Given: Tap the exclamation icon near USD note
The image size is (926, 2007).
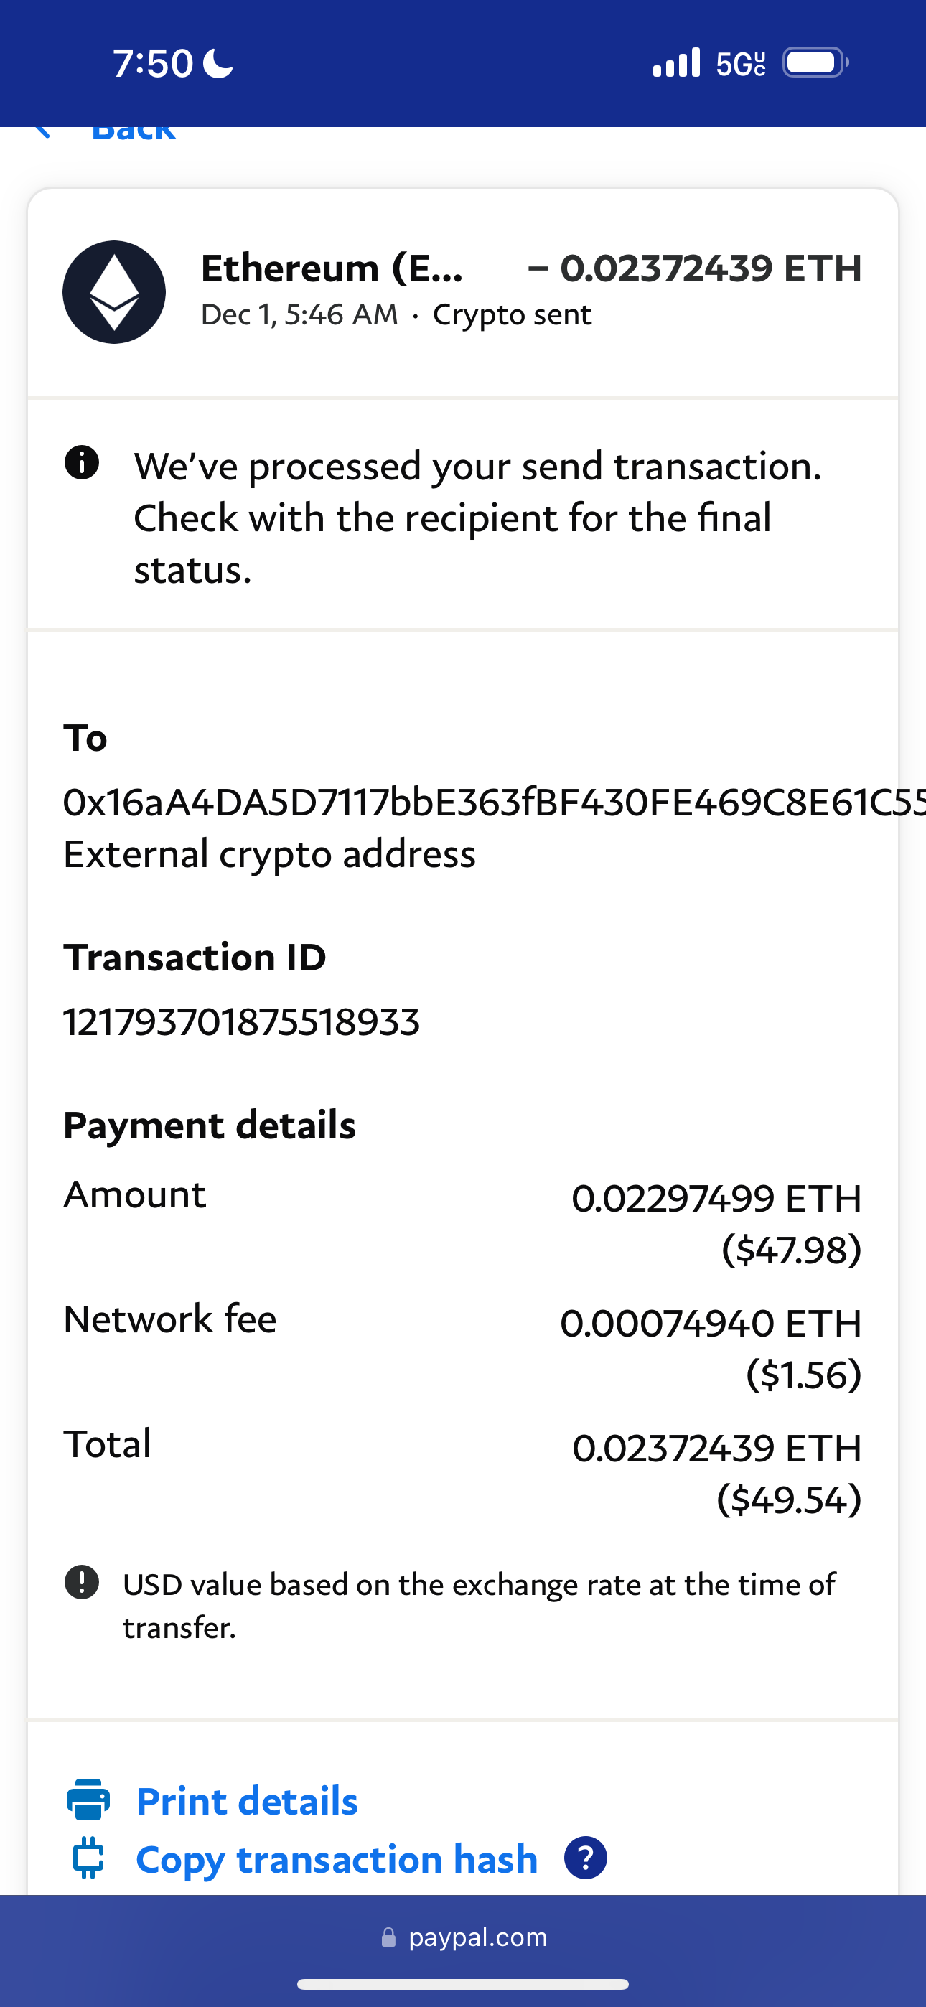Looking at the screenshot, I should tap(82, 1582).
